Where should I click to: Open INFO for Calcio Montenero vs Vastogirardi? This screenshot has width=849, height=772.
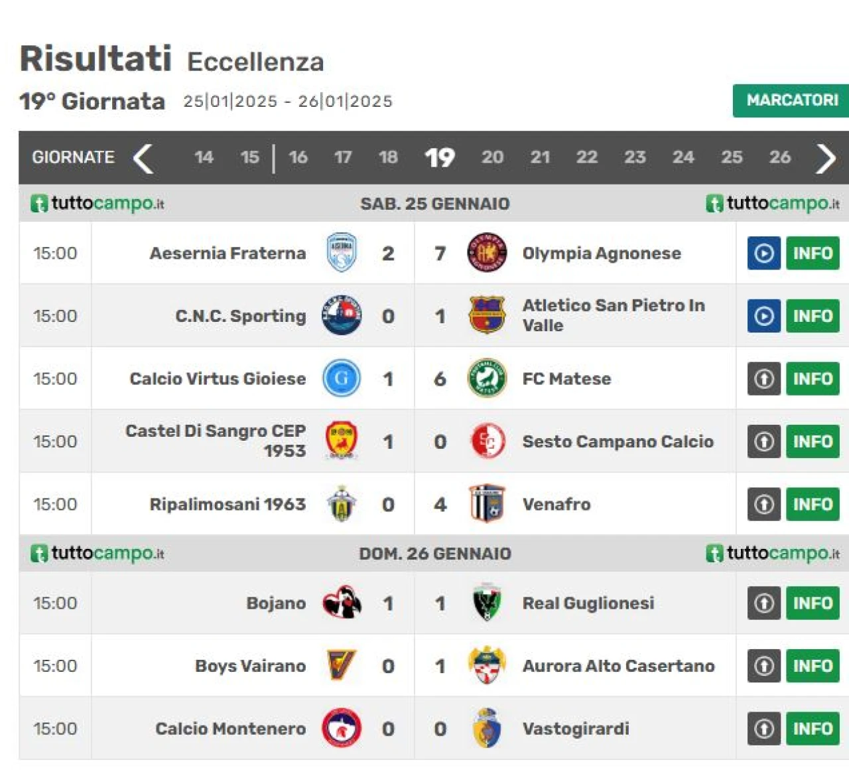coord(813,728)
